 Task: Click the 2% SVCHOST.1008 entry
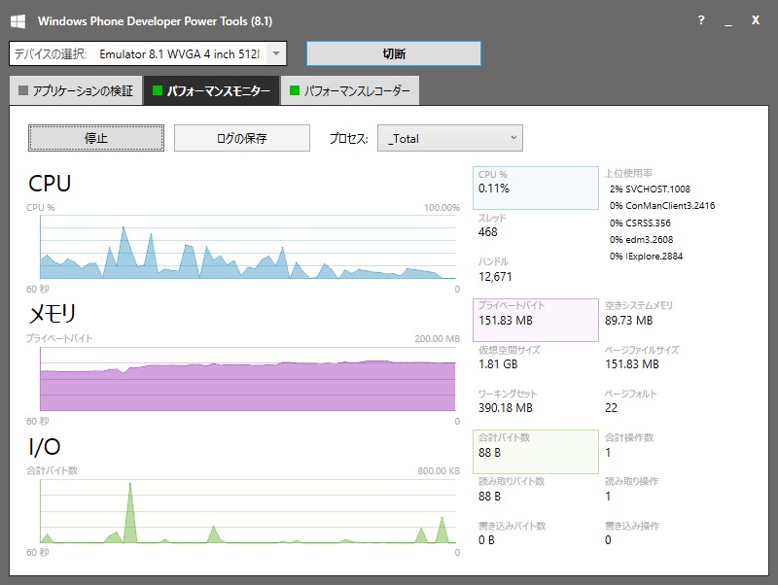[650, 189]
